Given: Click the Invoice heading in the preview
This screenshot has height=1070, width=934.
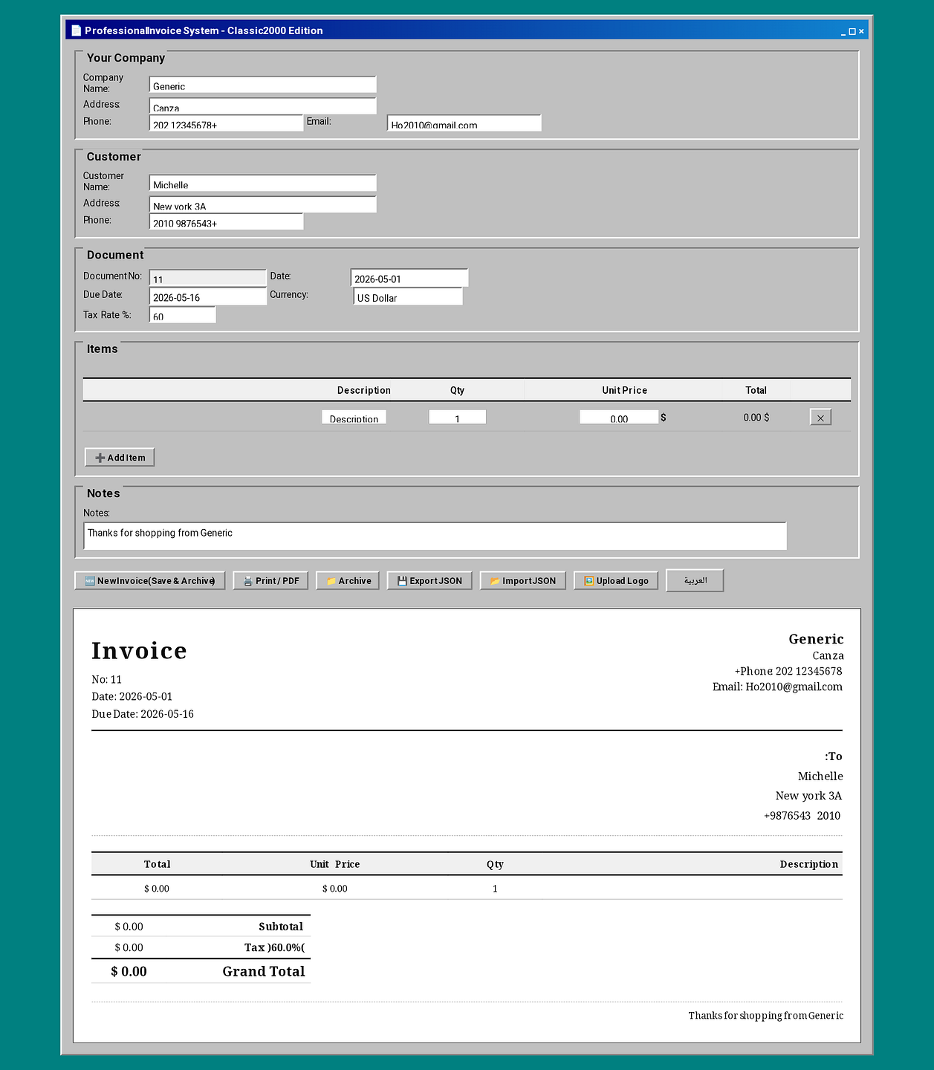Looking at the screenshot, I should (139, 651).
